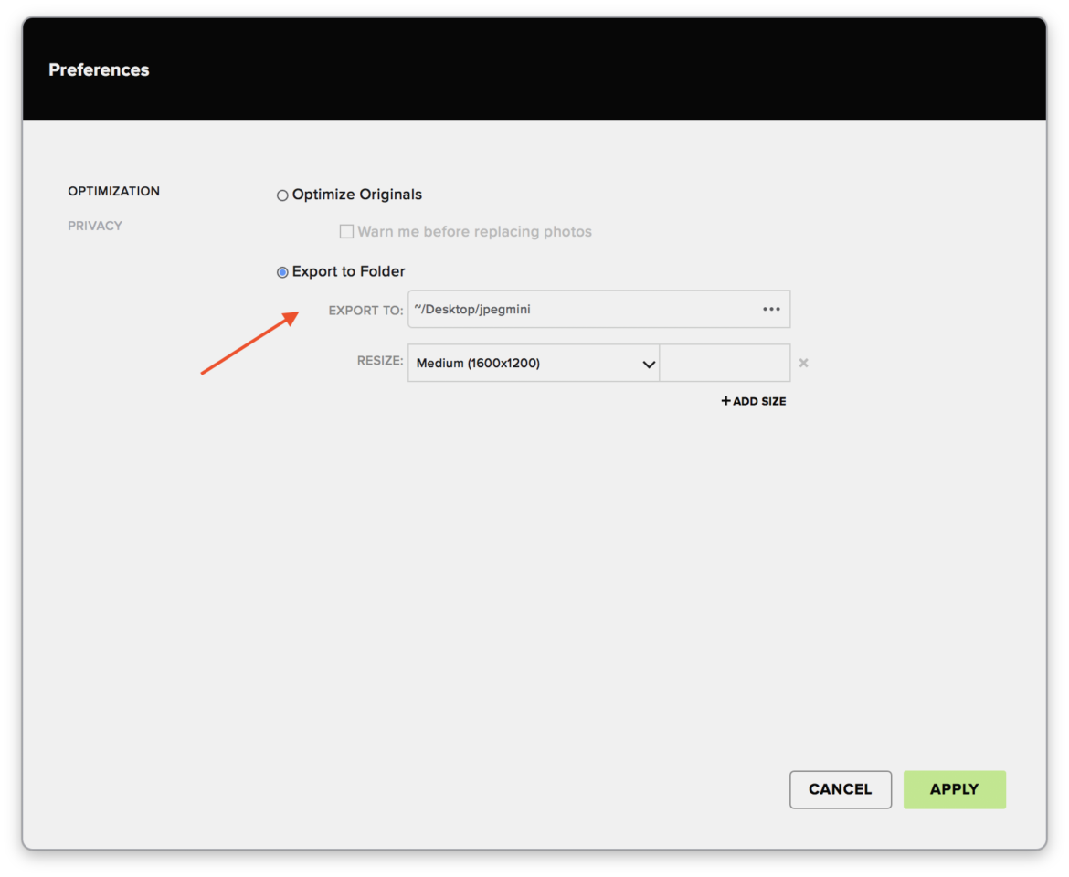Switch to the OPTIMIZATION section

[x=113, y=191]
